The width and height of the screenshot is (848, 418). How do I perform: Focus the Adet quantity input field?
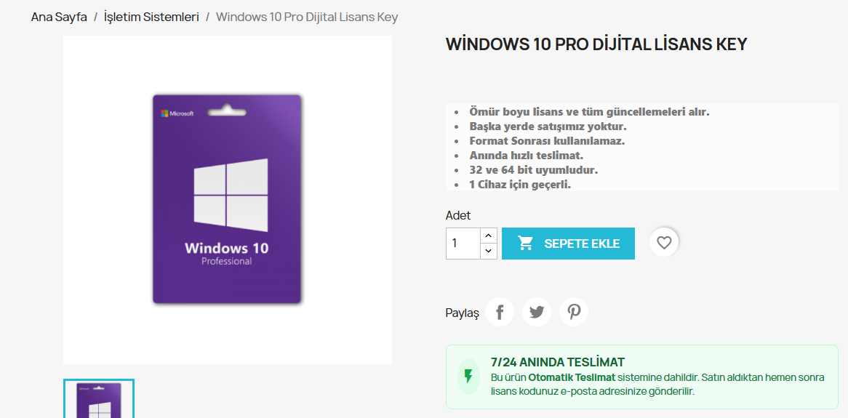463,244
